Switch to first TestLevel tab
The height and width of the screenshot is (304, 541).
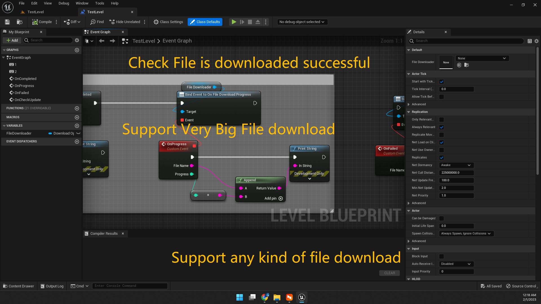coord(36,12)
